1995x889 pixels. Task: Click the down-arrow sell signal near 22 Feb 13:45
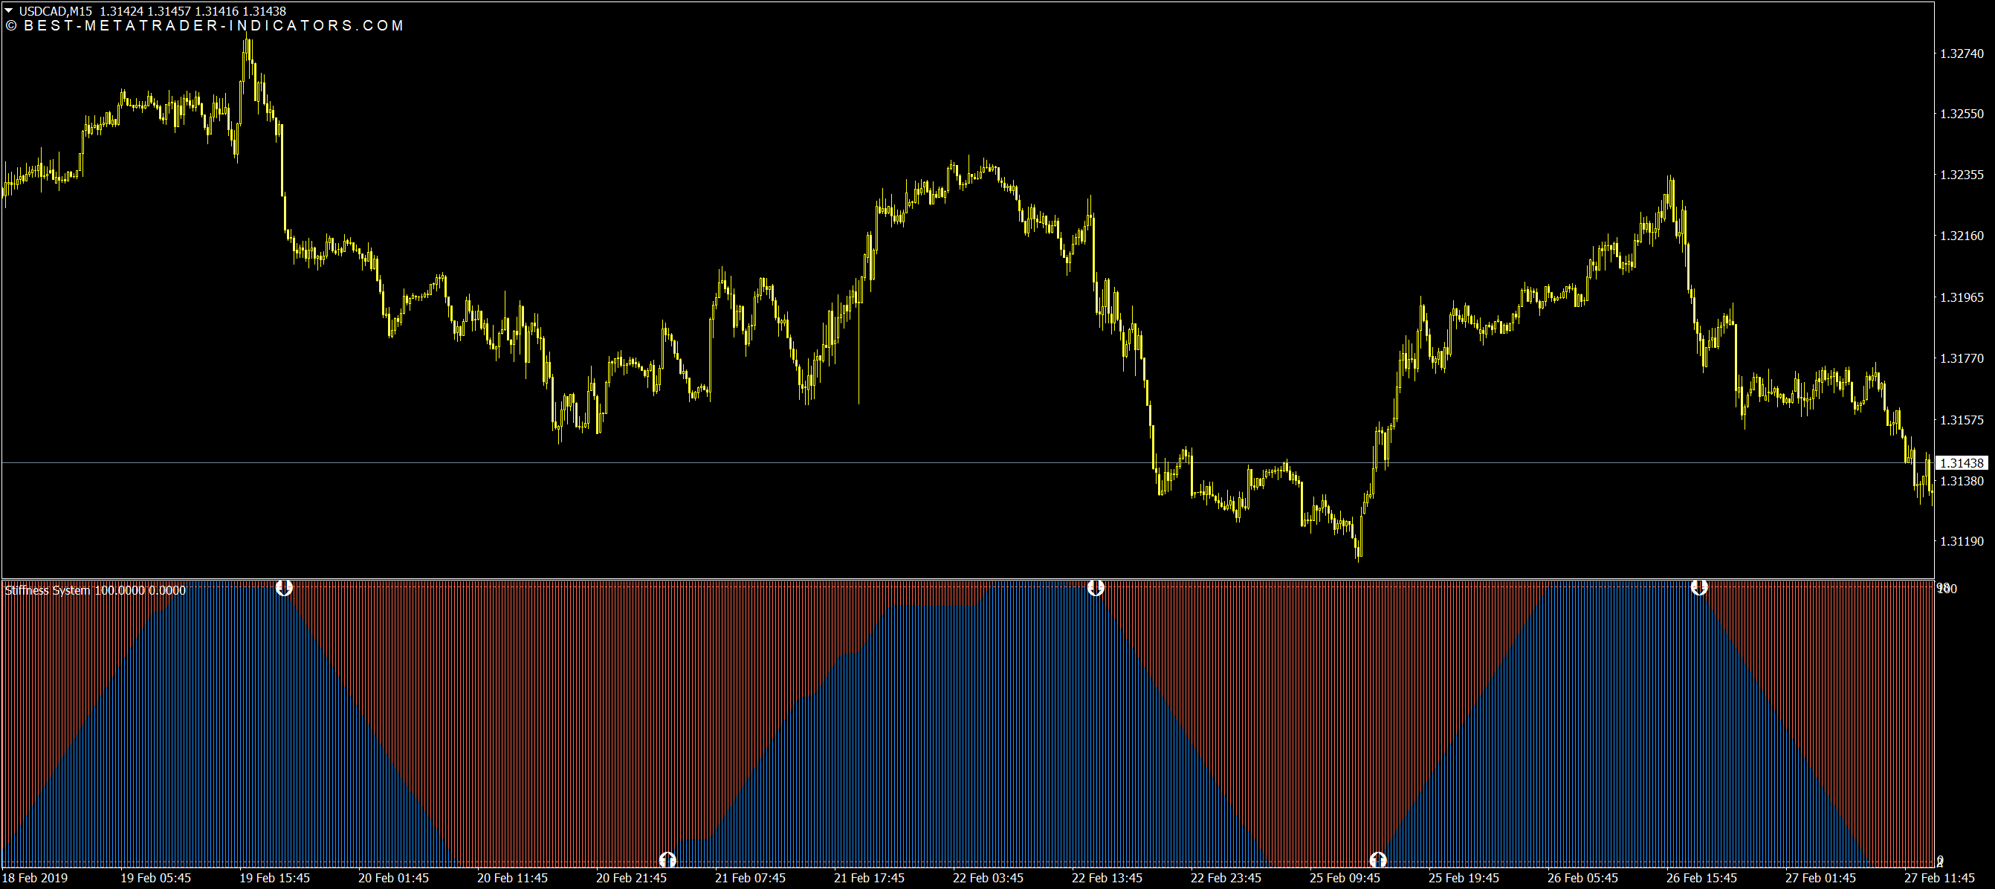(x=1097, y=587)
